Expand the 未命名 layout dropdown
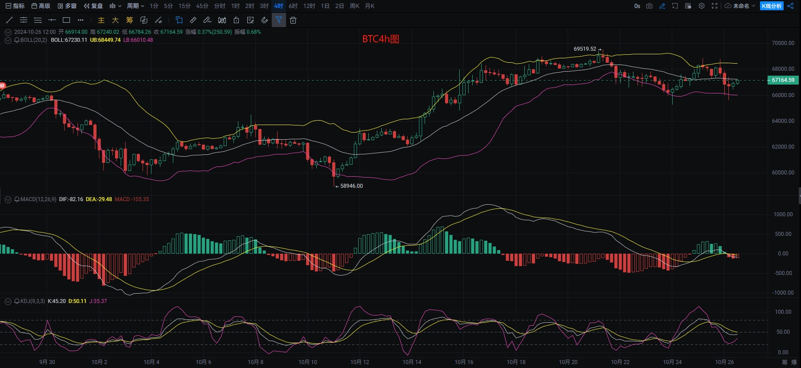This screenshot has height=368, width=801. [740, 6]
